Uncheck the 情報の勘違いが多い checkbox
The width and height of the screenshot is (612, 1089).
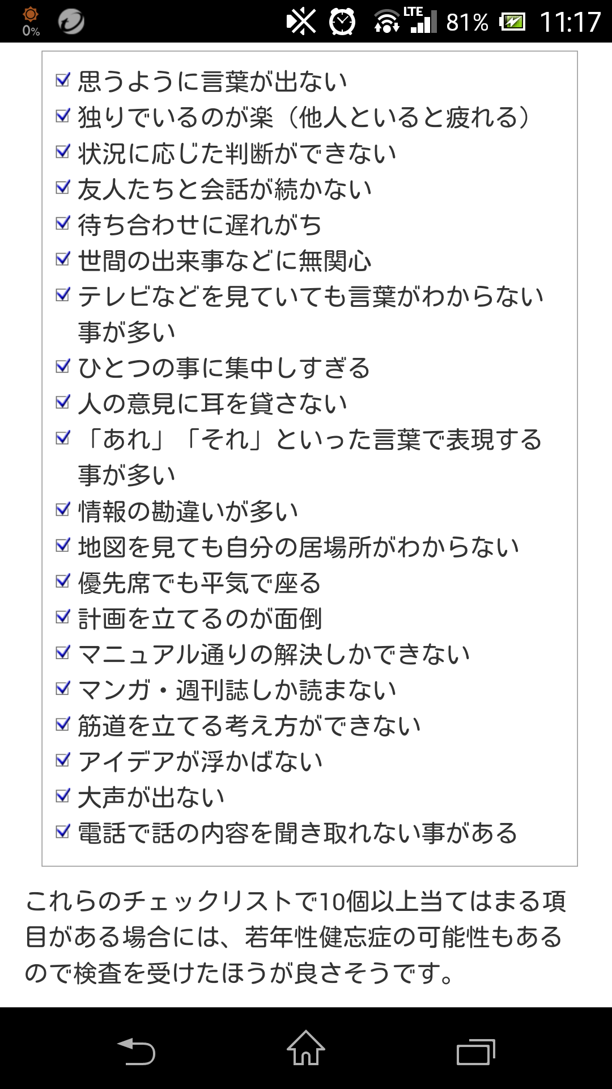pos(63,509)
